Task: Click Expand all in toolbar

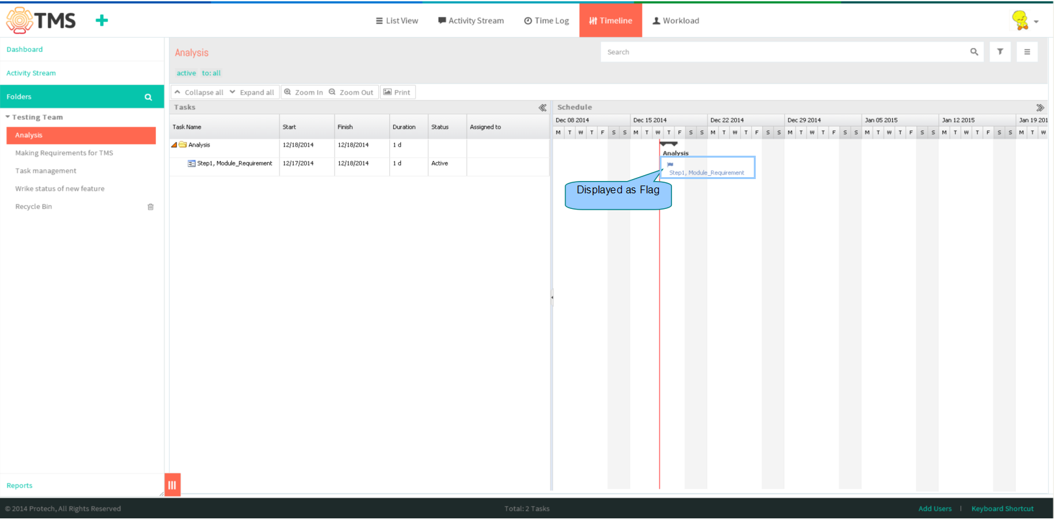Action: point(252,92)
